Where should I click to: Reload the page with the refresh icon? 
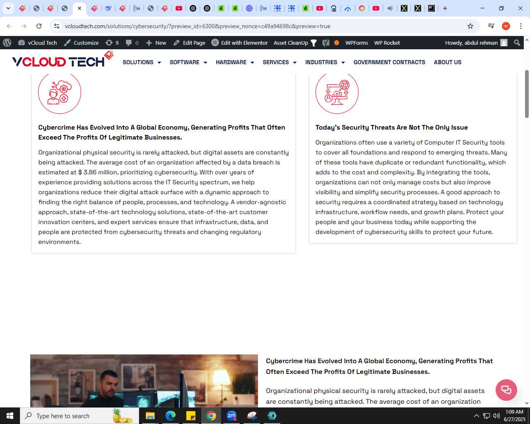coord(39,26)
